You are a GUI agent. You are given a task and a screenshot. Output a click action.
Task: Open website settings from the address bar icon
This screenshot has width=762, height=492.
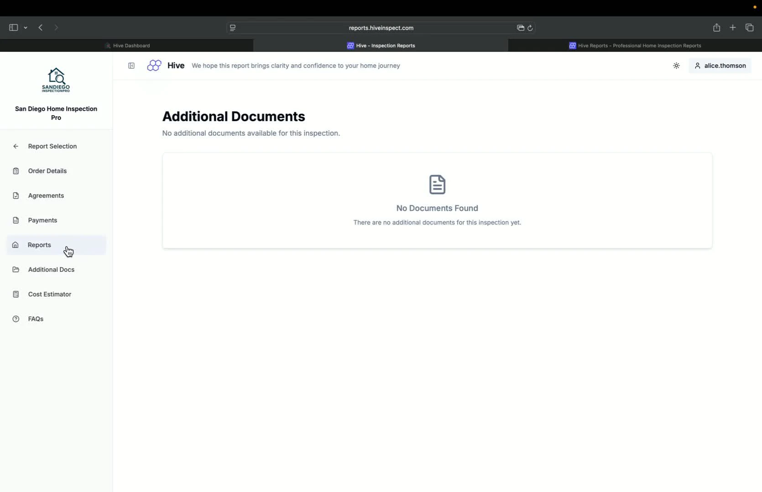coord(233,28)
